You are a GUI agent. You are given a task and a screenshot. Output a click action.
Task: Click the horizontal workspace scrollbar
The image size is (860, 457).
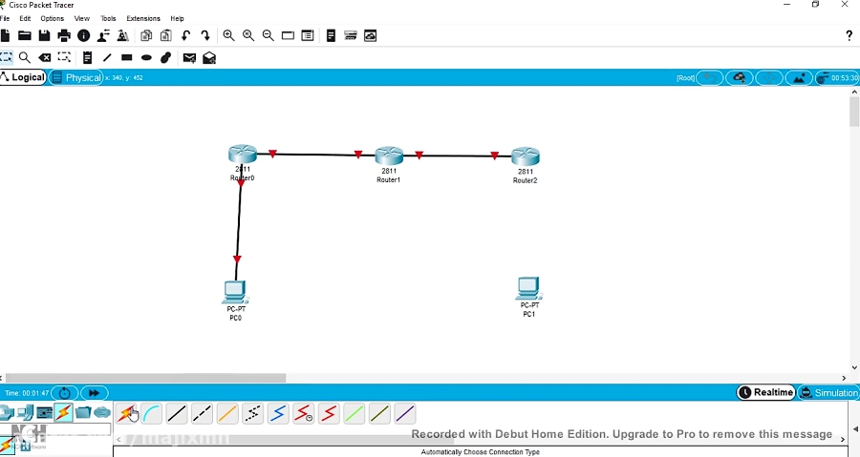pos(145,379)
